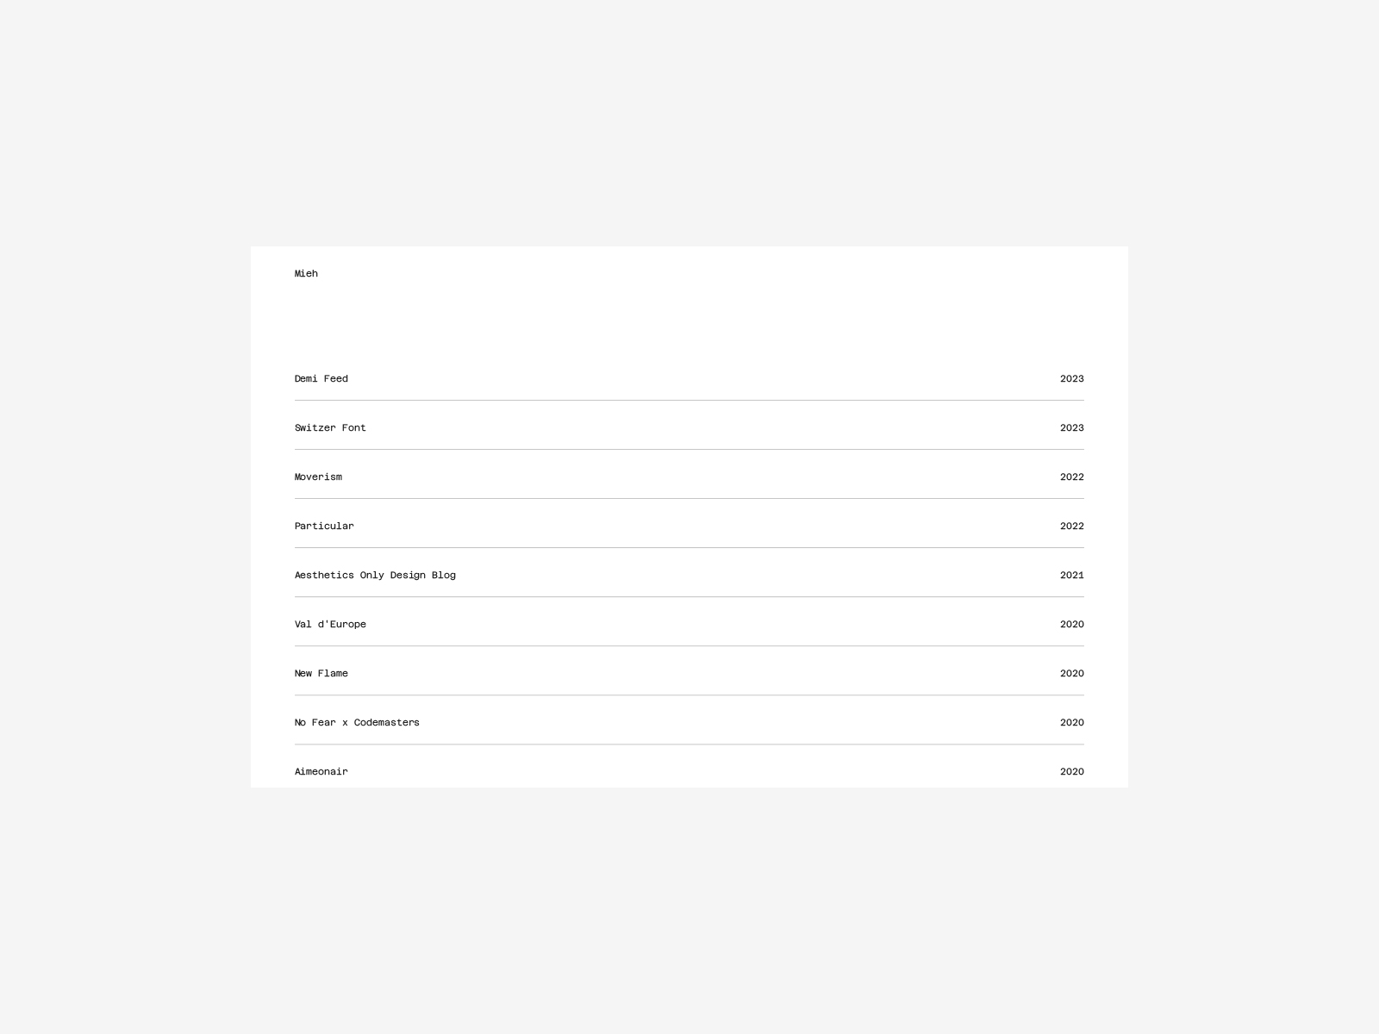Screen dimensions: 1379x1034
Task: Click the Mieh site title
Action: [x=306, y=274]
